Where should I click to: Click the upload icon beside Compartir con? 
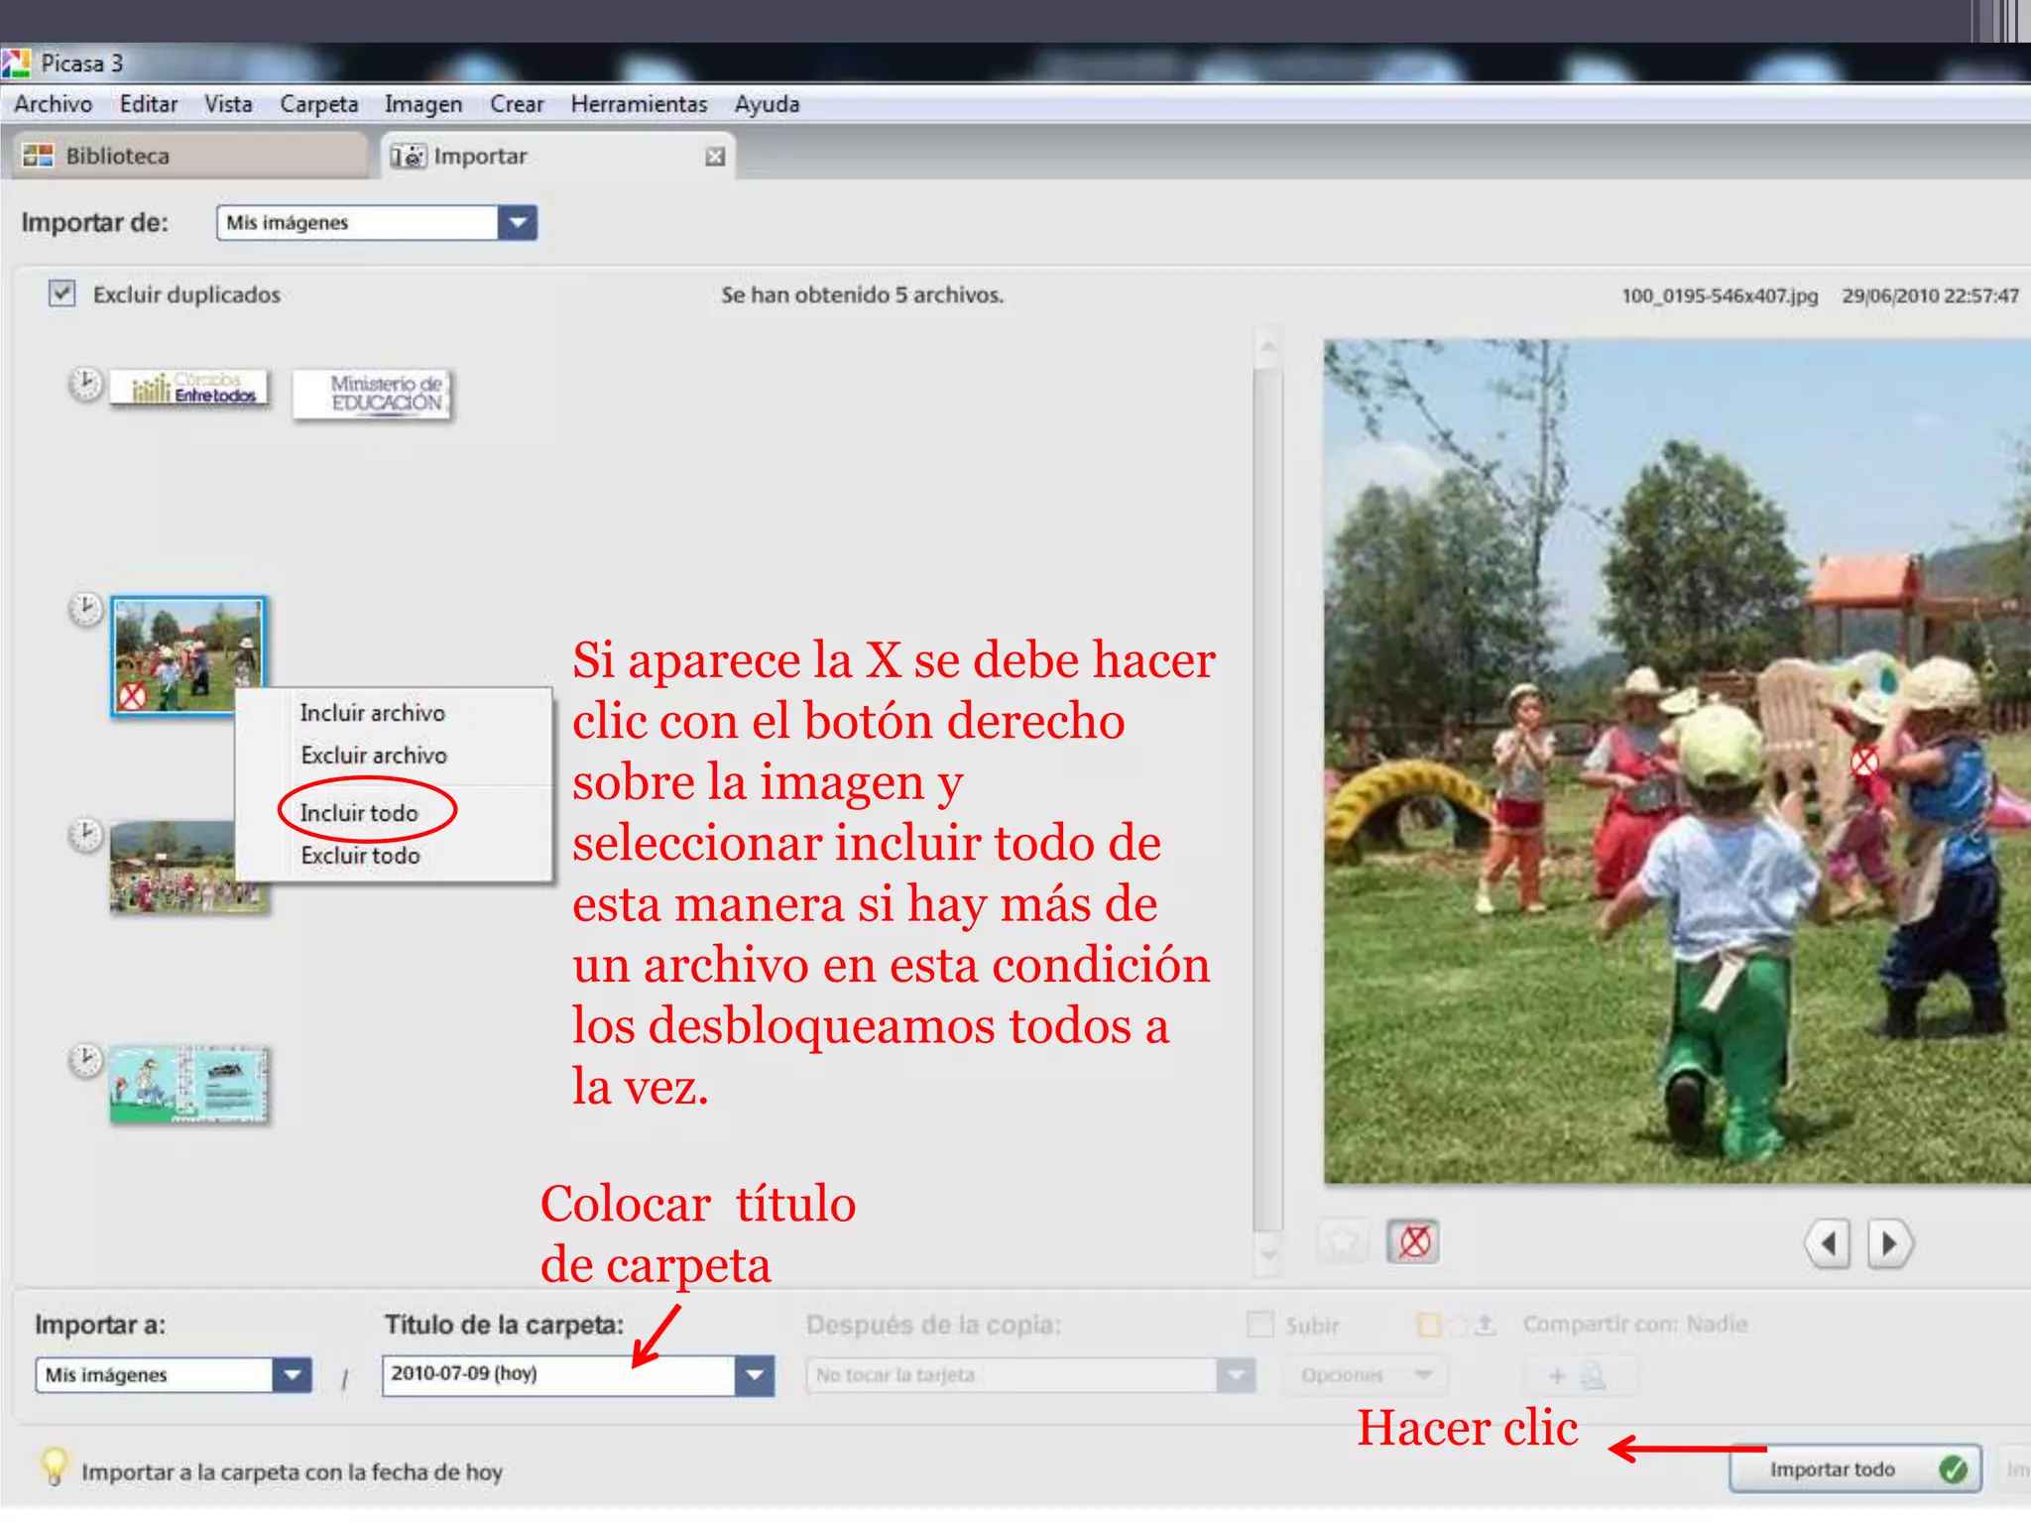1485,1325
